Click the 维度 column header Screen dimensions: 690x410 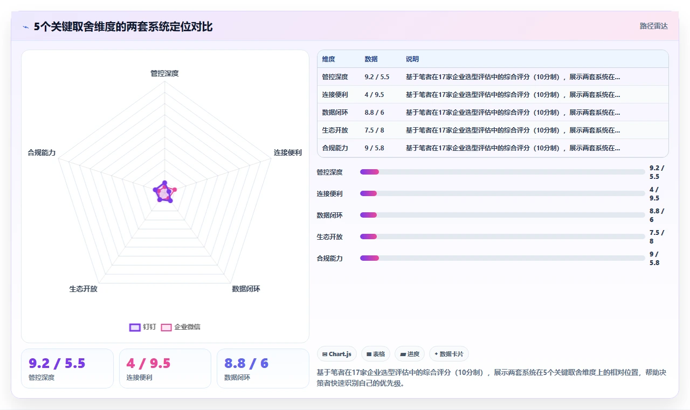(328, 59)
